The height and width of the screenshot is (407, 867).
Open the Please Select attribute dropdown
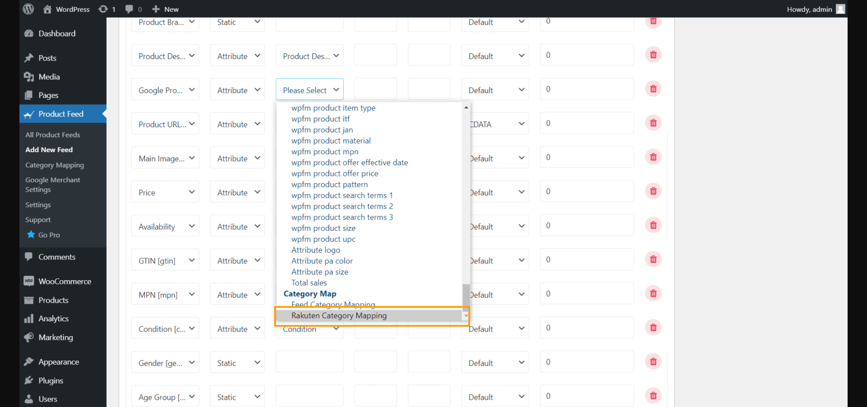point(309,89)
